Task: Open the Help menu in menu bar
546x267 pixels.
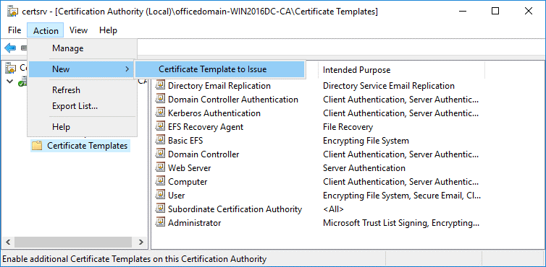Action: 108,30
